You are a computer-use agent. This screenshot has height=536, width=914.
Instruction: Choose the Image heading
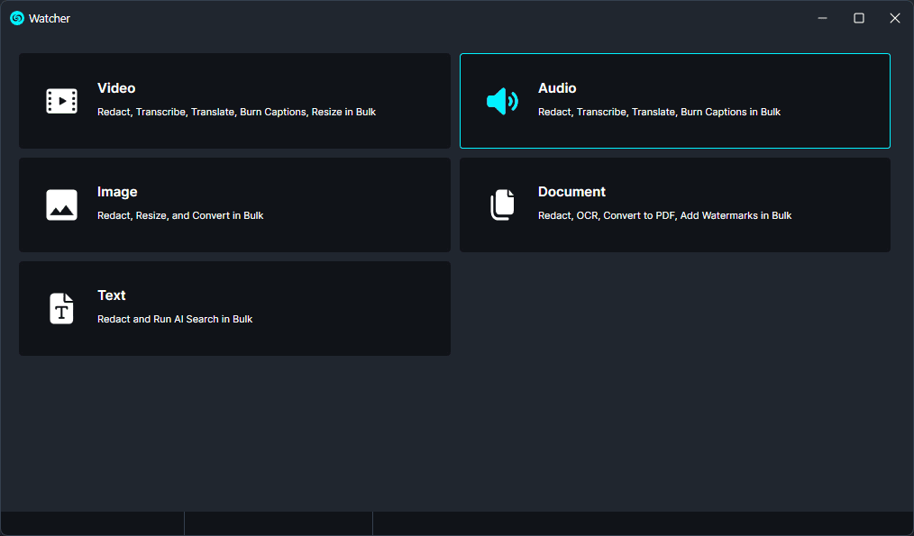coord(117,192)
